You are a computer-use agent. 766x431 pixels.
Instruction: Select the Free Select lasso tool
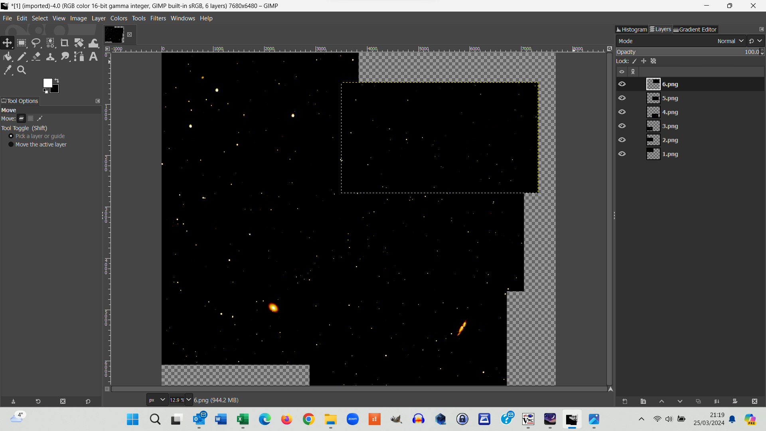(36, 43)
